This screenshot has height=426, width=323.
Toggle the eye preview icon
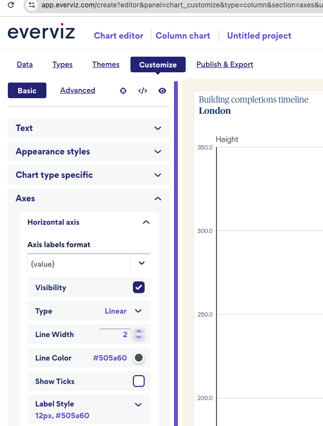162,90
